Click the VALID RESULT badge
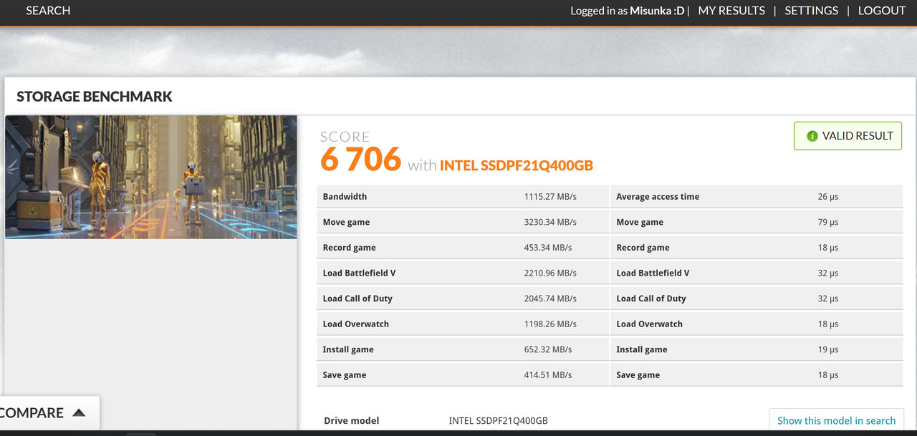 click(x=848, y=136)
